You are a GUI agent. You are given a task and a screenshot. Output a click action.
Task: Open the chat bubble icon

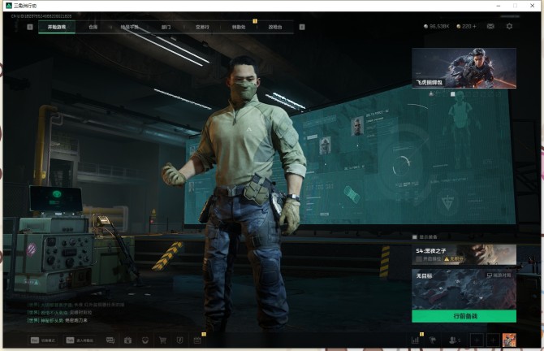(110, 340)
